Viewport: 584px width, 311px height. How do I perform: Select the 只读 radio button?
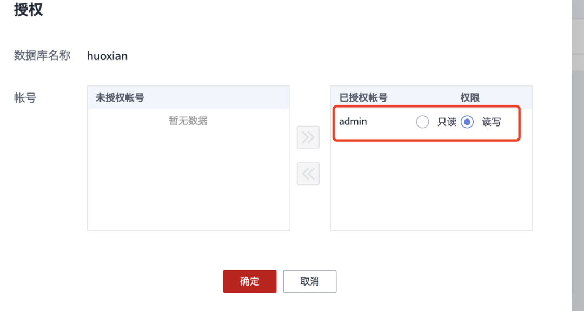422,122
